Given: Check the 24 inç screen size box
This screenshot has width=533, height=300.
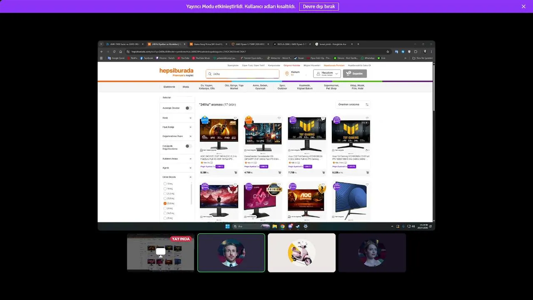Looking at the screenshot, I should (165, 208).
